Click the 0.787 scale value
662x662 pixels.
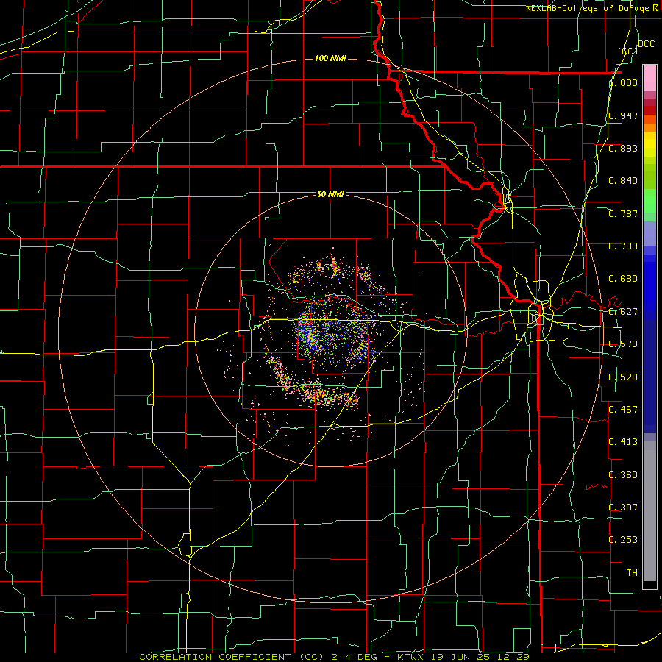pyautogui.click(x=623, y=213)
